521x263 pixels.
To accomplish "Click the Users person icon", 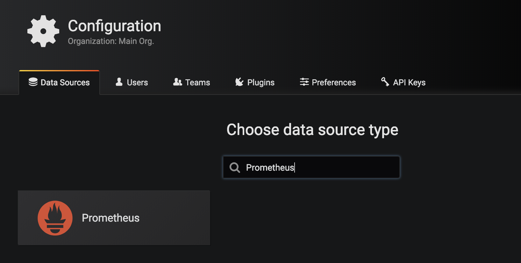I will [x=119, y=82].
